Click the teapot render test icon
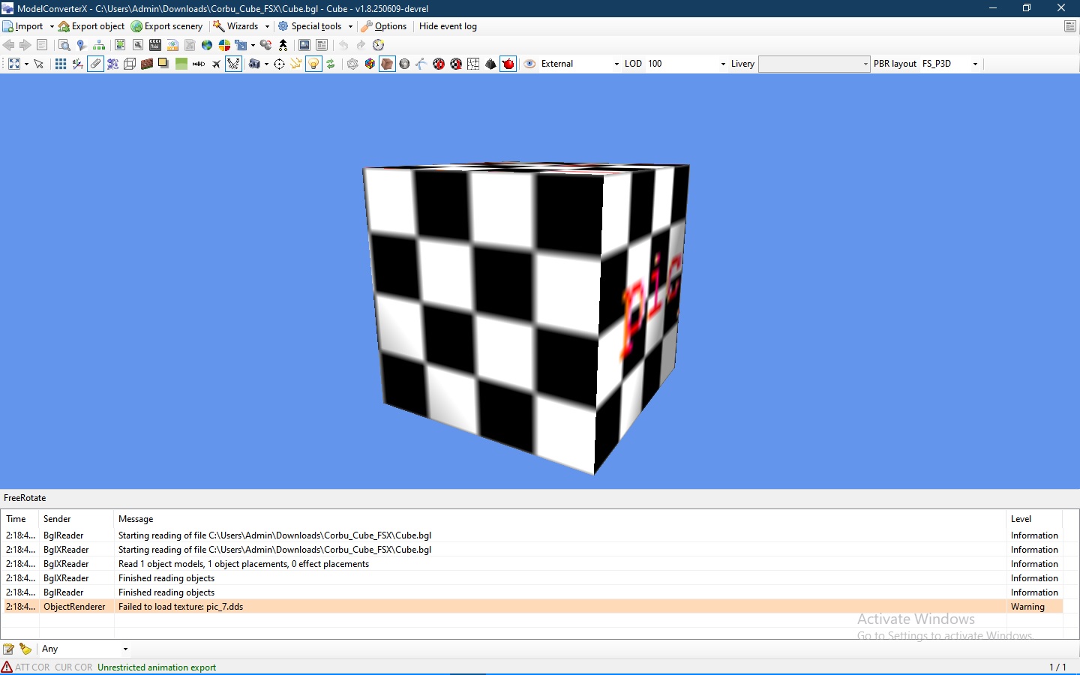 (x=508, y=64)
